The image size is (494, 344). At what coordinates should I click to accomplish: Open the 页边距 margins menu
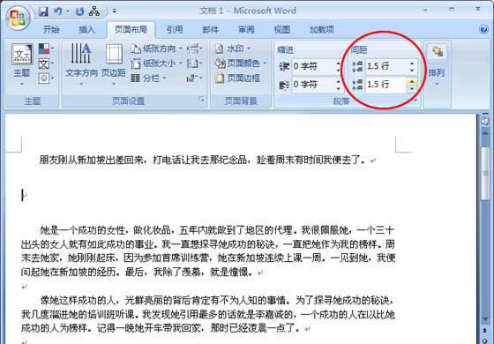coord(114,64)
